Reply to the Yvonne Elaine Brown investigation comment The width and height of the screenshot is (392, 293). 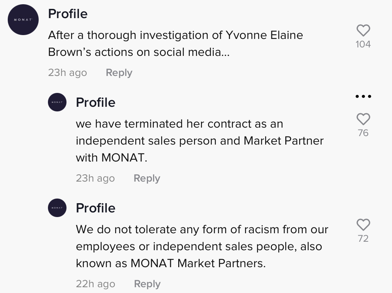119,72
